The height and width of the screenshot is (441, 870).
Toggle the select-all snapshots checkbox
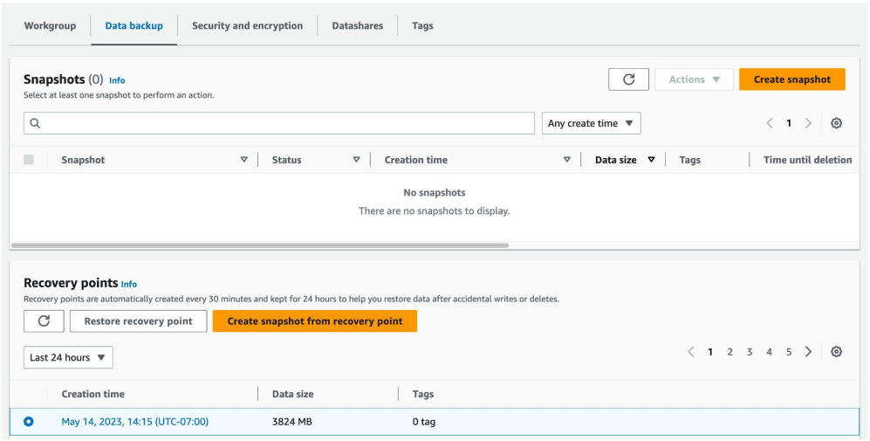tap(29, 160)
